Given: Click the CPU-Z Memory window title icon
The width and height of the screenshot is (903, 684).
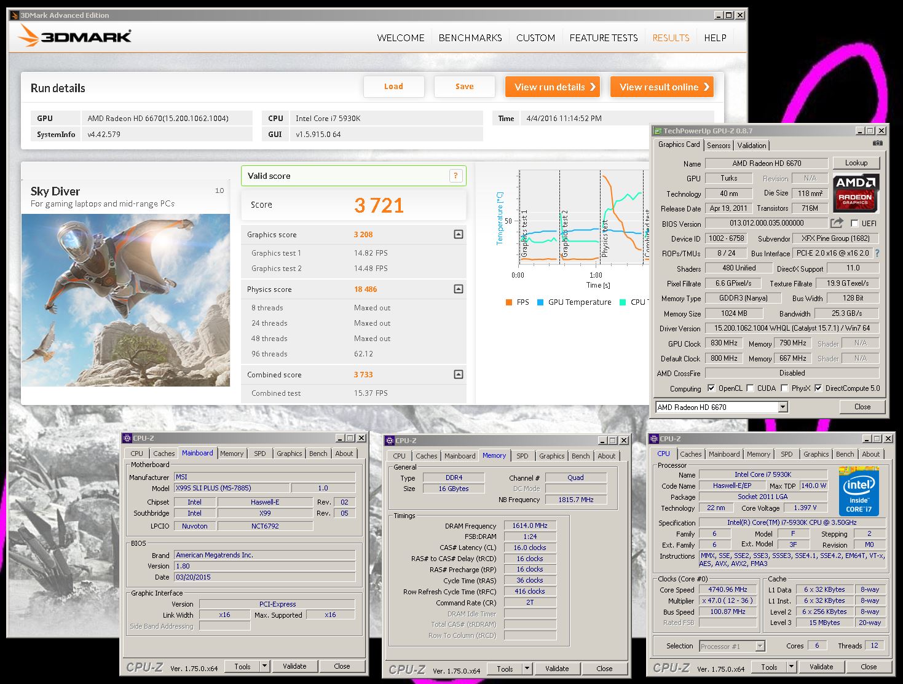Looking at the screenshot, I should (390, 441).
